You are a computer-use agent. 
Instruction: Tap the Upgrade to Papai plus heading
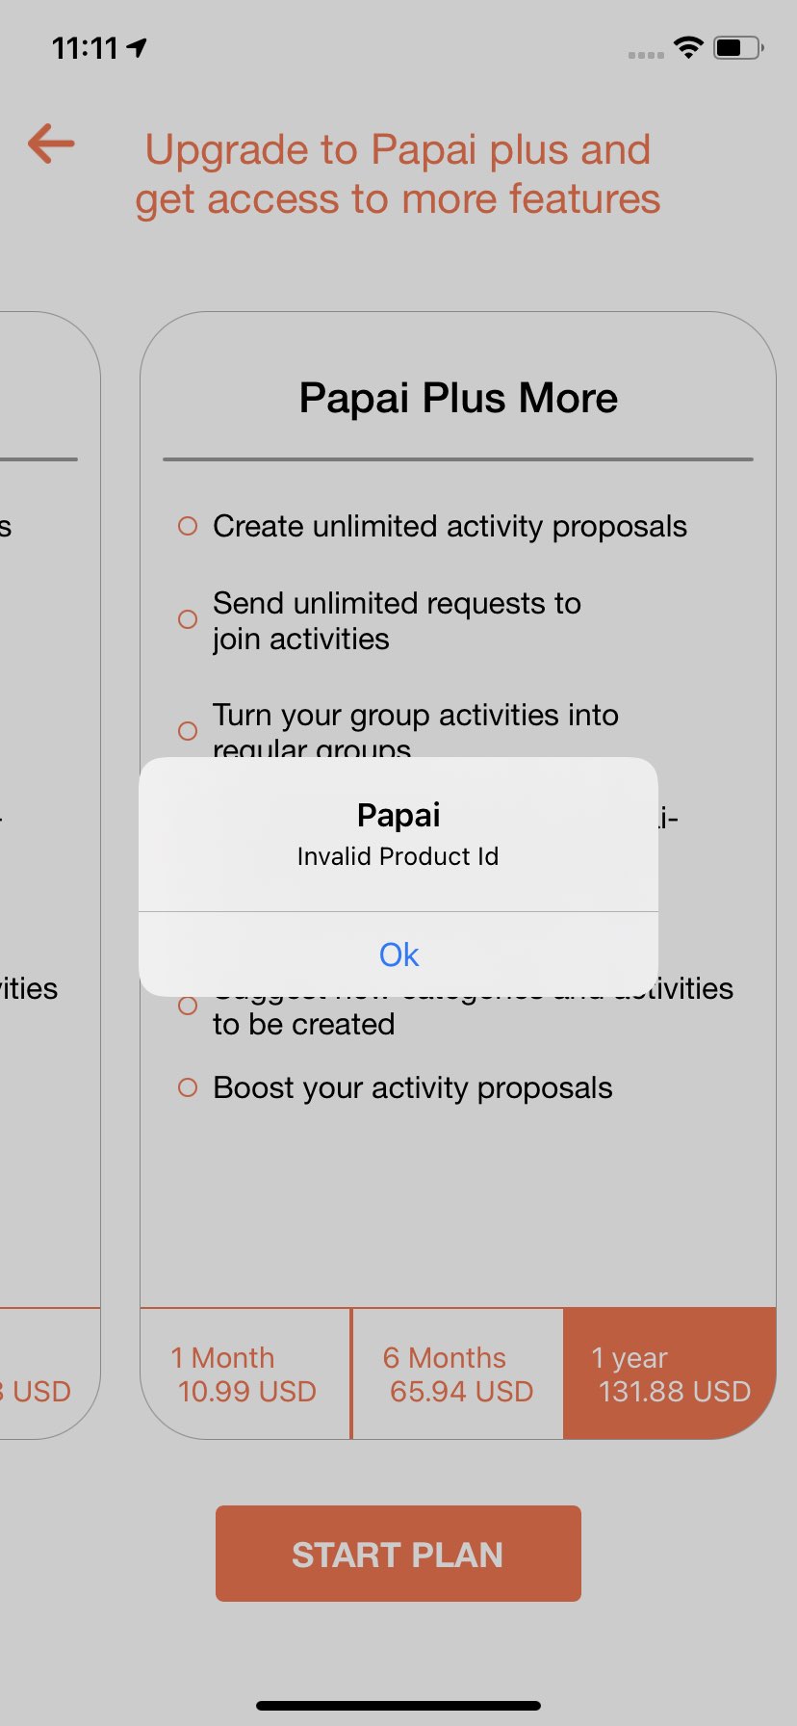tap(398, 174)
